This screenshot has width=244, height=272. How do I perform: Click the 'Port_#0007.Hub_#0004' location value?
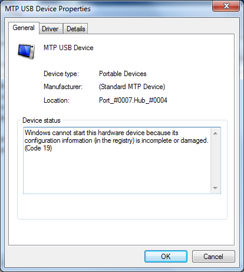coord(133,100)
